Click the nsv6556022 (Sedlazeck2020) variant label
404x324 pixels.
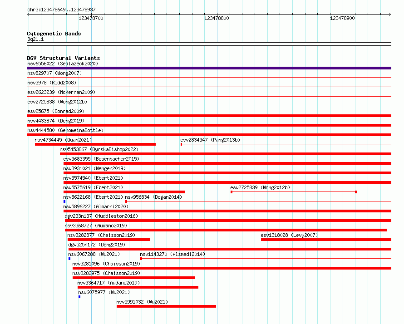(x=63, y=64)
